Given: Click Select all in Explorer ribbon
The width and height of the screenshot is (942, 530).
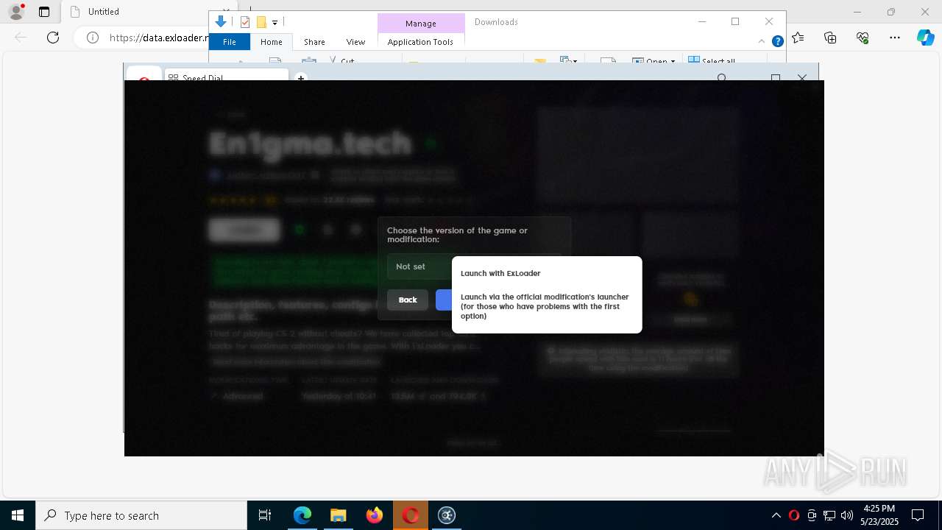Looking at the screenshot, I should click(x=712, y=61).
